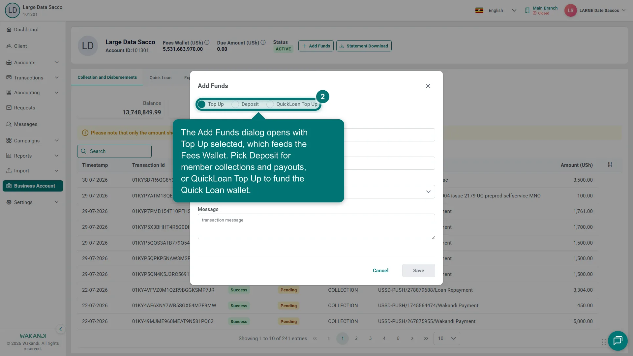Click the Statement Download button
Image resolution: width=633 pixels, height=356 pixels.
(364, 46)
